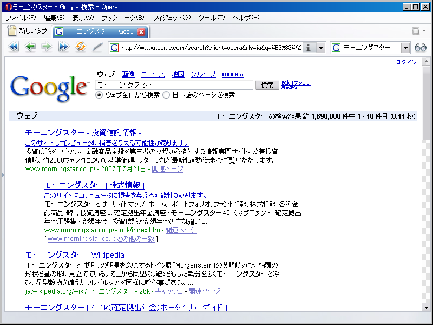Click the vertical scrollbar up arrow
Image resolution: width=433 pixels, height=325 pixels.
point(426,61)
